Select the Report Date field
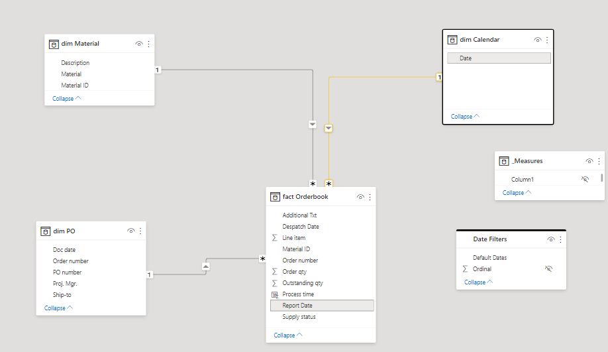 coord(323,306)
